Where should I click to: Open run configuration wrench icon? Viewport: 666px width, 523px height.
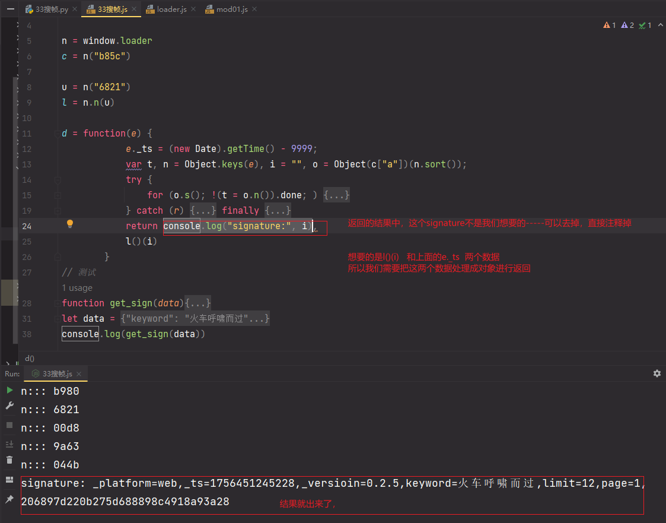point(9,405)
